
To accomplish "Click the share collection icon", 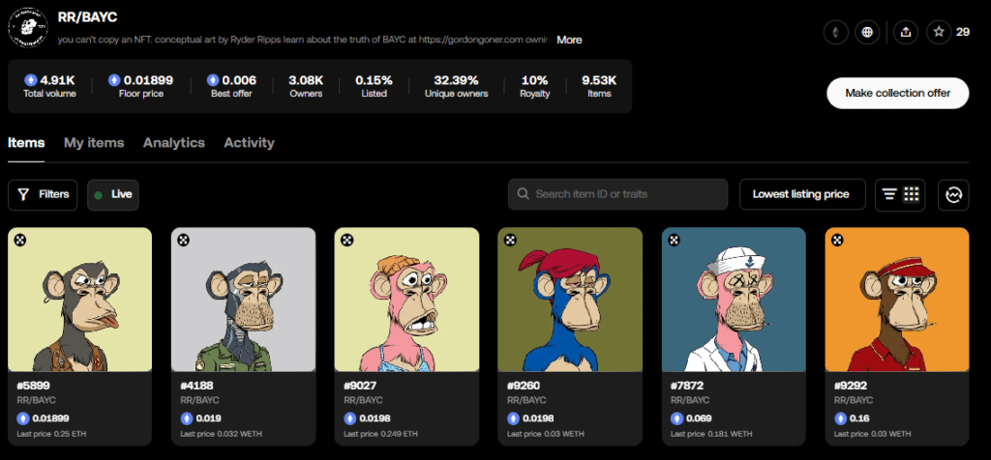I will pyautogui.click(x=905, y=32).
